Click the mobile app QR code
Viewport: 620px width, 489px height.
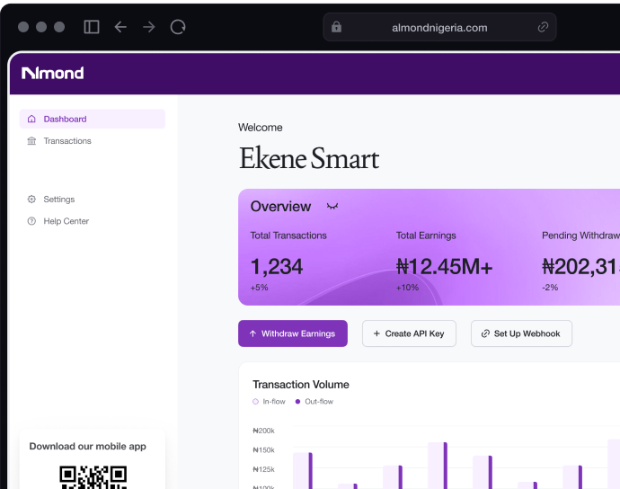click(x=93, y=477)
